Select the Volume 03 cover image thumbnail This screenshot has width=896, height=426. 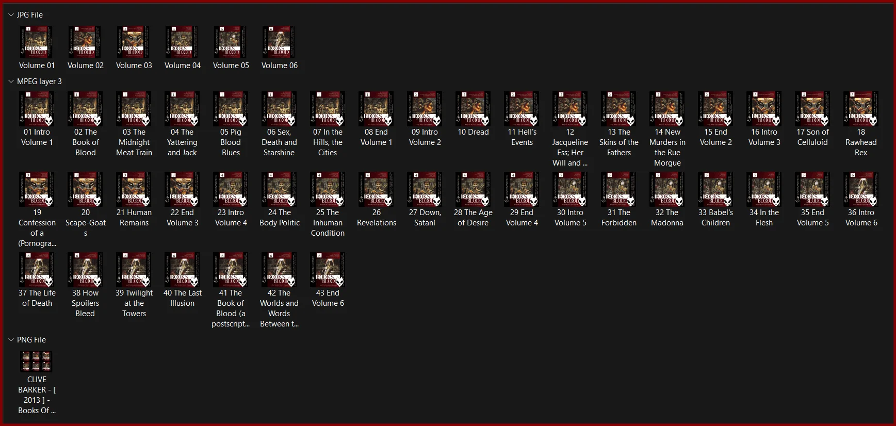click(134, 42)
